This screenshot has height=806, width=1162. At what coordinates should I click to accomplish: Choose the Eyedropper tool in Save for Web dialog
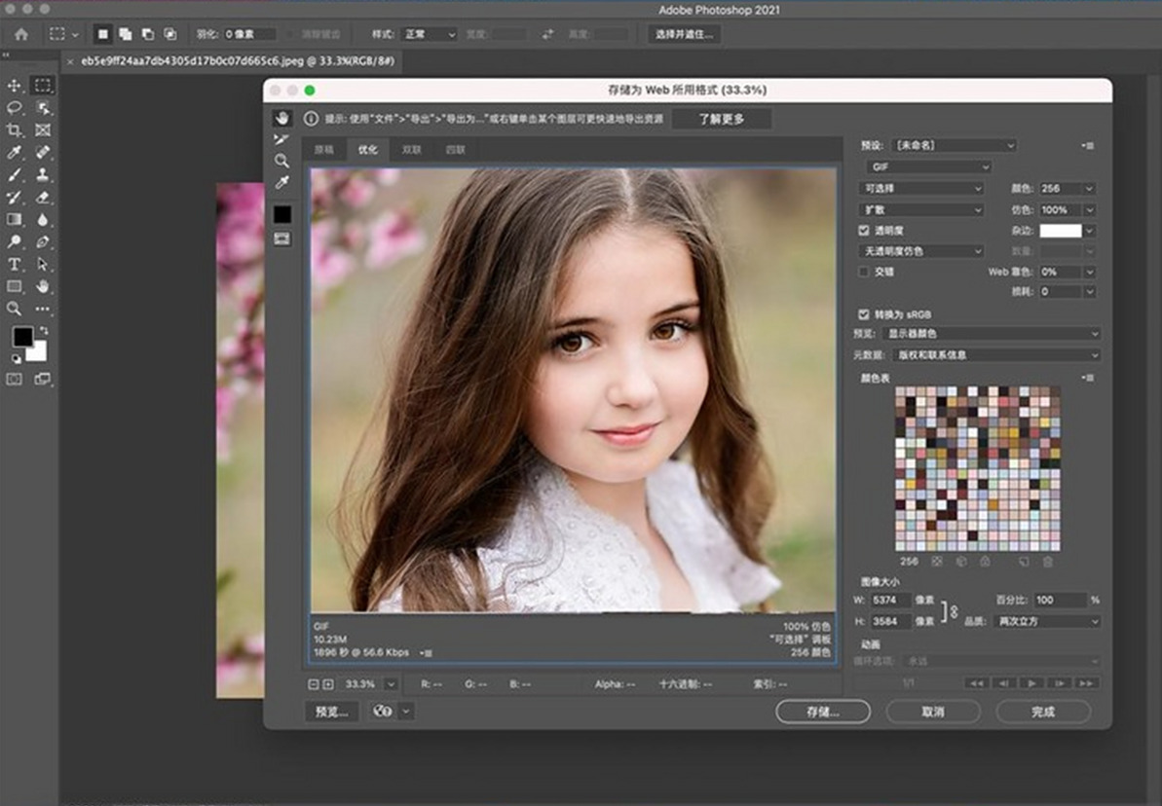point(281,182)
